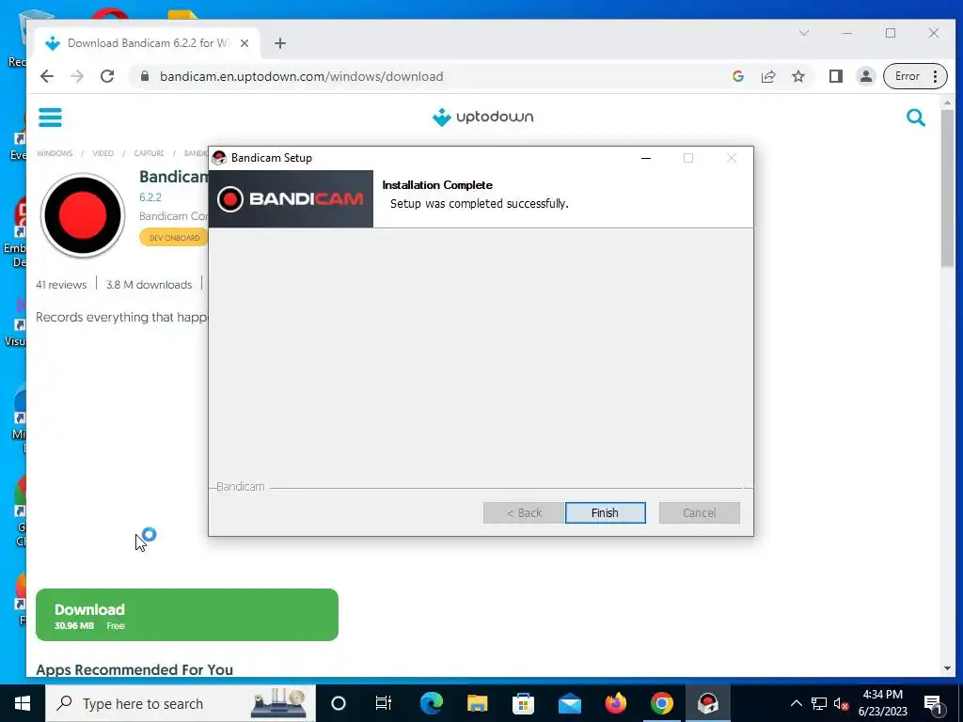Click the network tray icon
Screen dimensions: 963x722
click(x=819, y=703)
